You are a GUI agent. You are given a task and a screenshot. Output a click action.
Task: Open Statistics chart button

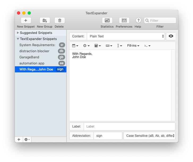click(107, 20)
